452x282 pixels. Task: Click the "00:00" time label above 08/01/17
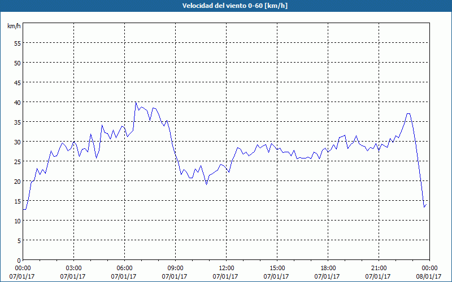429,268
